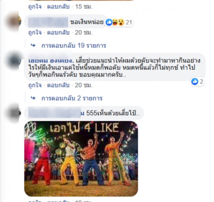Click the blue thumbs-up icon with 2 likes
Viewport: 214px width, 202px height.
[x=195, y=82]
